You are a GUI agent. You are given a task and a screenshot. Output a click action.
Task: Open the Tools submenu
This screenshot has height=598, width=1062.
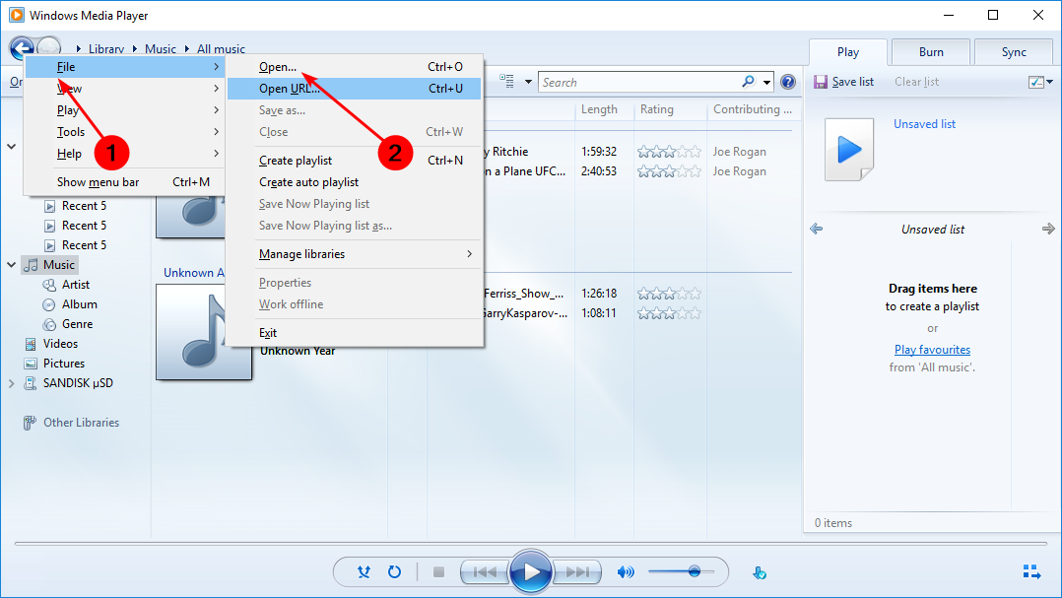tap(126, 131)
